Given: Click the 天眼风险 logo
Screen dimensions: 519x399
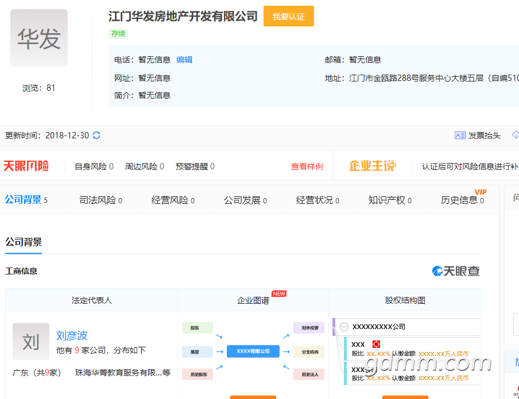Looking at the screenshot, I should (x=26, y=166).
